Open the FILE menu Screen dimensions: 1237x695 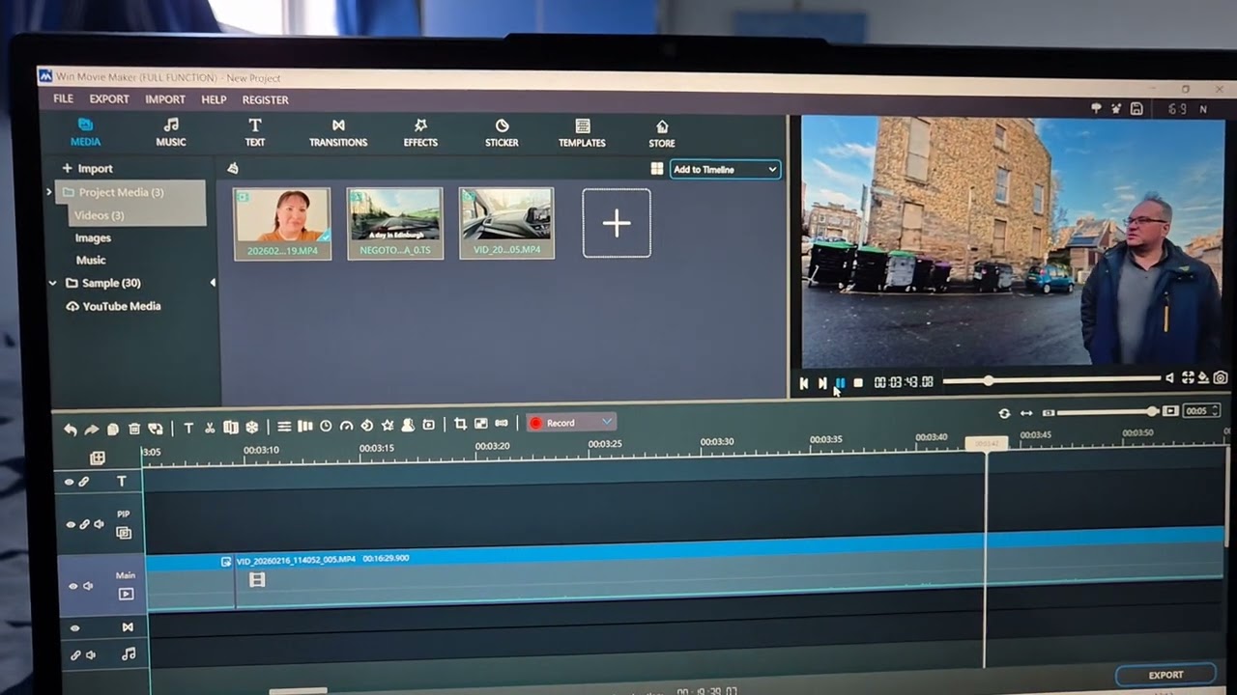[63, 99]
